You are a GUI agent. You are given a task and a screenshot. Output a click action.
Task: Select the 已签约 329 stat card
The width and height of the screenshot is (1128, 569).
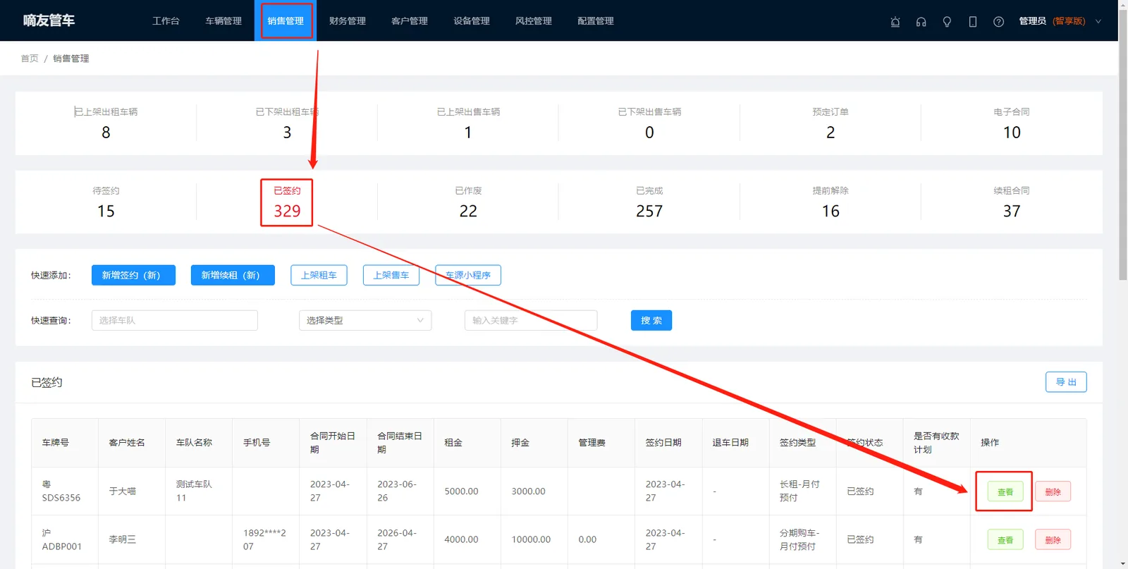287,202
